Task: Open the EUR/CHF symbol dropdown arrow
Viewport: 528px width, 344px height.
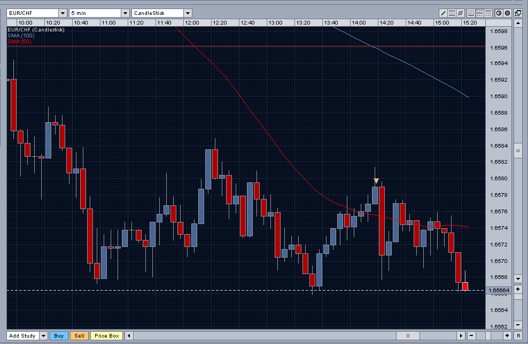Action: [63, 13]
